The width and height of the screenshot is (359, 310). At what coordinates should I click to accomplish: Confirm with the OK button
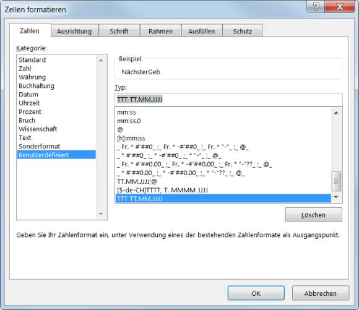coord(256,293)
